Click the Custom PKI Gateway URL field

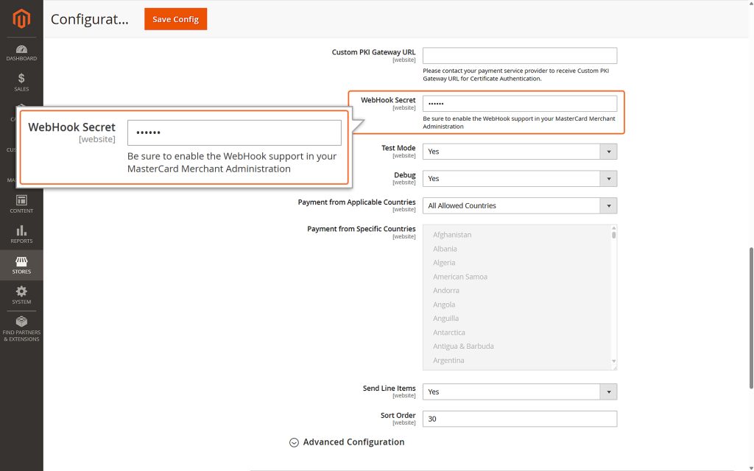coord(519,55)
